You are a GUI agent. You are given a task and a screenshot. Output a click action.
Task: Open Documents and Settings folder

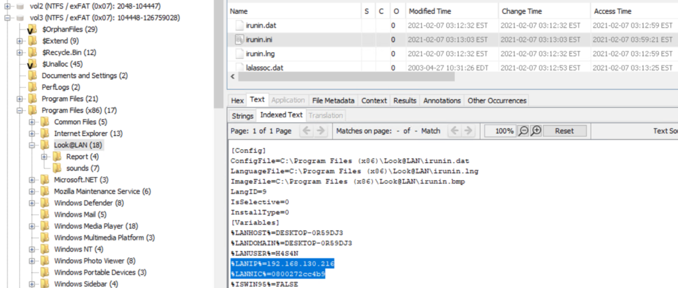pyautogui.click(x=84, y=75)
